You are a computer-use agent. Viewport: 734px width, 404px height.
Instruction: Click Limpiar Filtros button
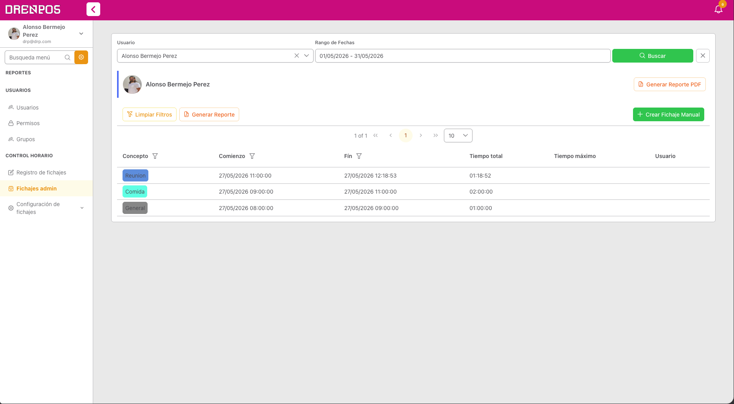tap(150, 114)
